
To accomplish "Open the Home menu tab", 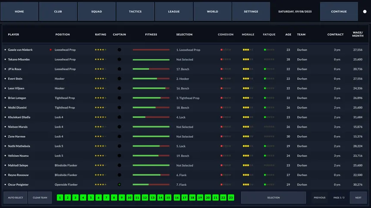I will coord(19,12).
